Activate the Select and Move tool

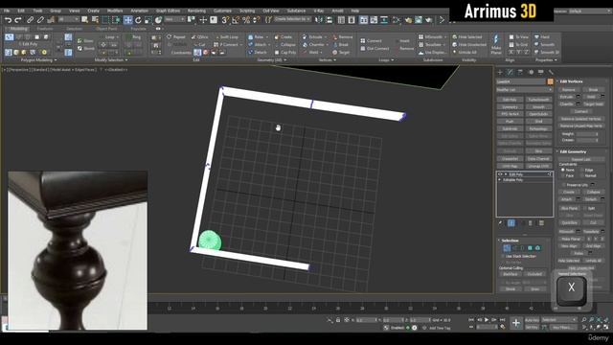pyautogui.click(x=127, y=20)
